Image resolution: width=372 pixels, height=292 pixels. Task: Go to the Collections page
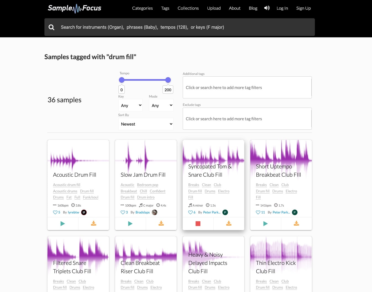[x=188, y=8]
